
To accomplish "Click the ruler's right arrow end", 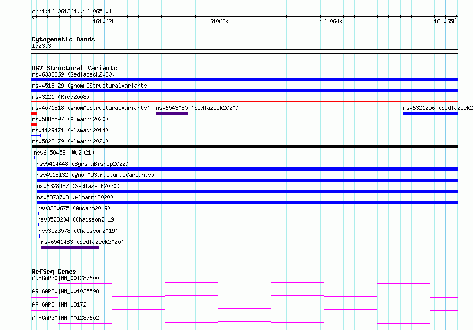I will [456, 16].
